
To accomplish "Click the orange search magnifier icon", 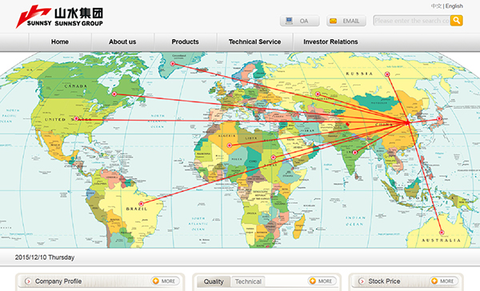I will (x=456, y=21).
